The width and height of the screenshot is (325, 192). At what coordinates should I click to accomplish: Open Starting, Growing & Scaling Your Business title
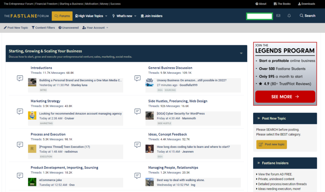point(45,51)
